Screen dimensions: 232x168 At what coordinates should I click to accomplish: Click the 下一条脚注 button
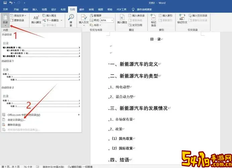point(51,20)
